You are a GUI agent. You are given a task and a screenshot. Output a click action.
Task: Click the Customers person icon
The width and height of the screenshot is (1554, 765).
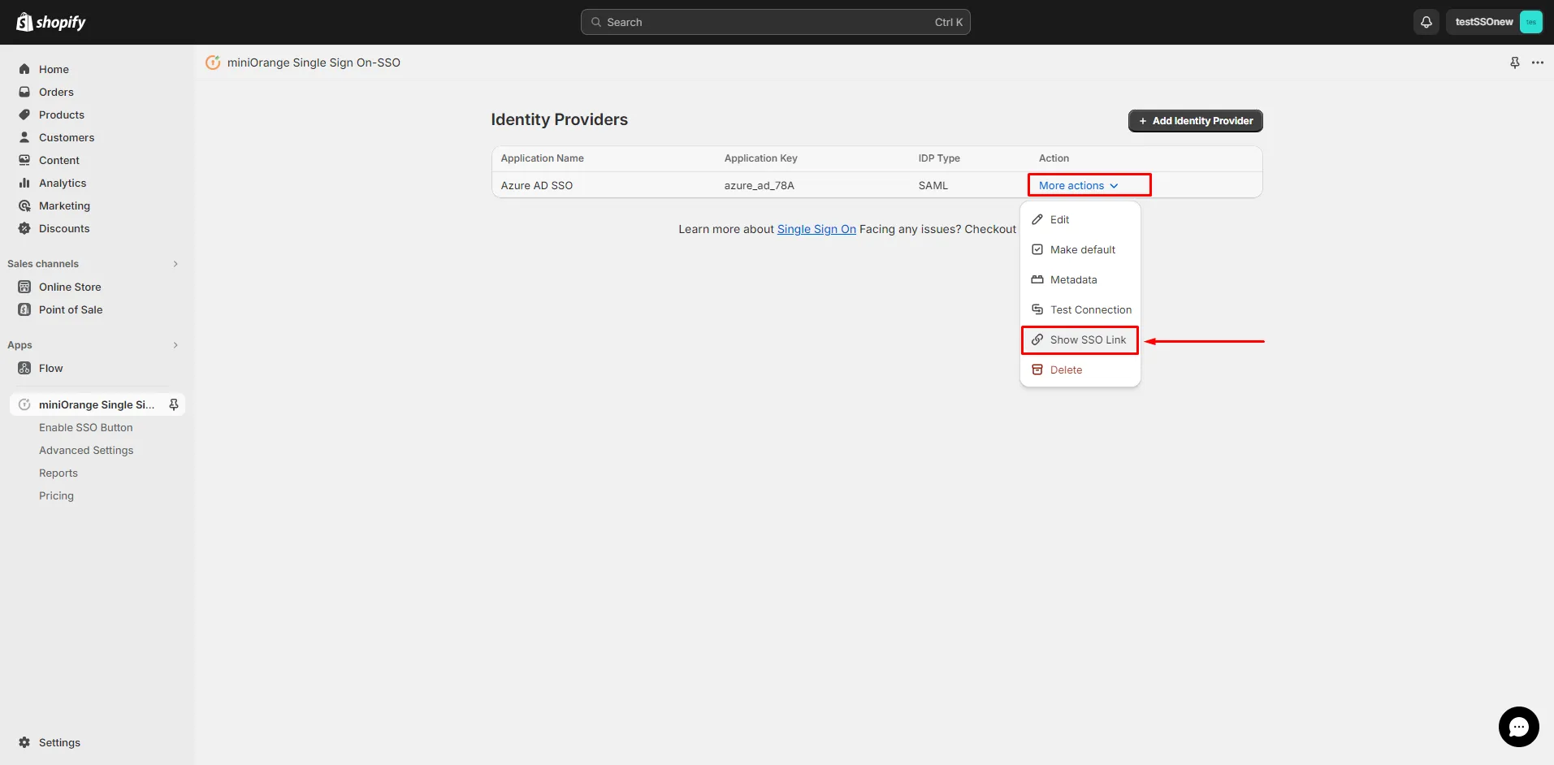24,137
